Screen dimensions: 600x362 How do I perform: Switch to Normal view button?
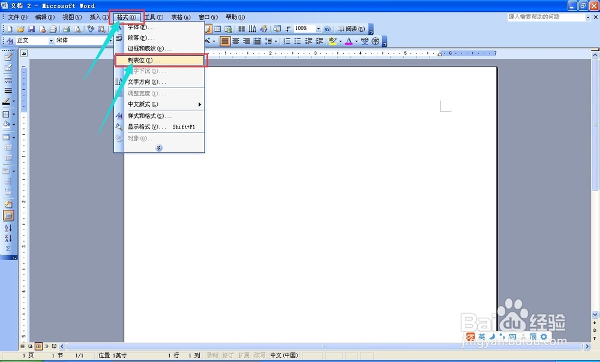(x=23, y=346)
